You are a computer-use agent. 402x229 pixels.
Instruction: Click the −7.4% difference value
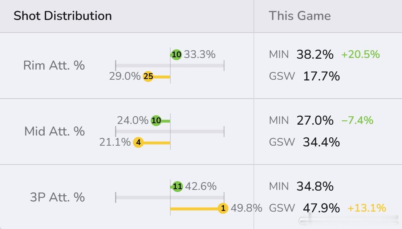pyautogui.click(x=357, y=120)
